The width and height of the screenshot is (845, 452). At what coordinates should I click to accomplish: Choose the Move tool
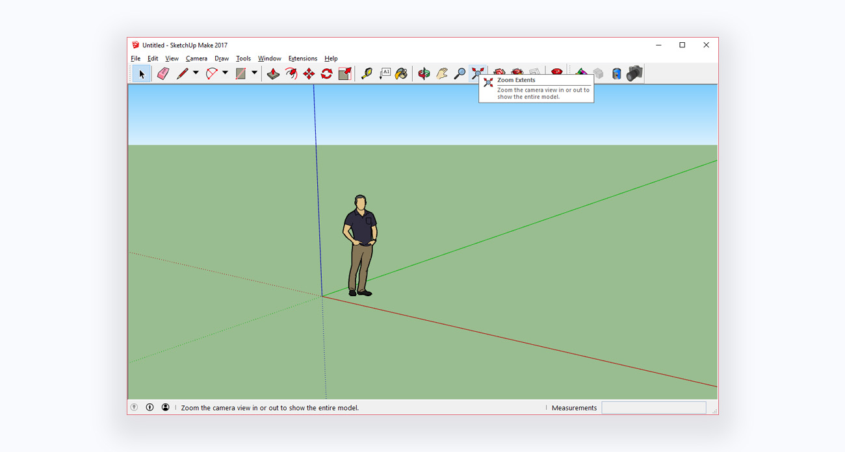tap(309, 73)
